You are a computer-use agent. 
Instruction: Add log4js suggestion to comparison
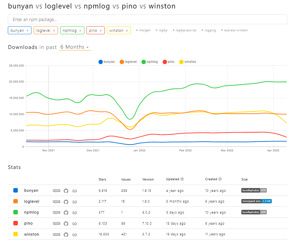161,30
